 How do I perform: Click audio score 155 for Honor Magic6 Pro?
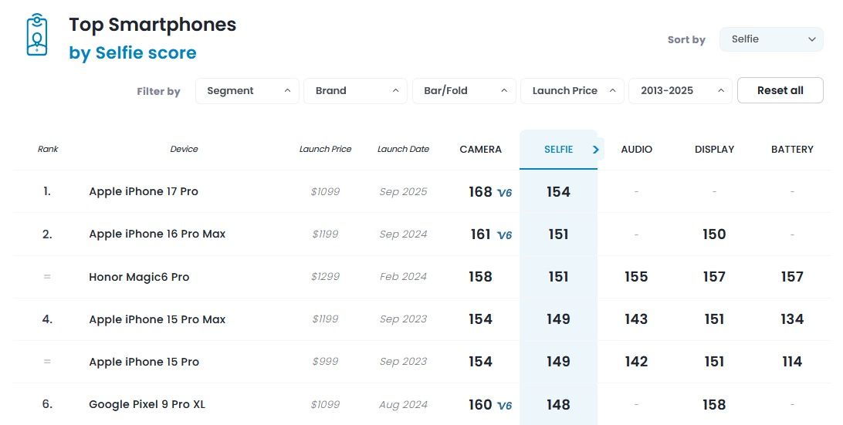(x=637, y=277)
